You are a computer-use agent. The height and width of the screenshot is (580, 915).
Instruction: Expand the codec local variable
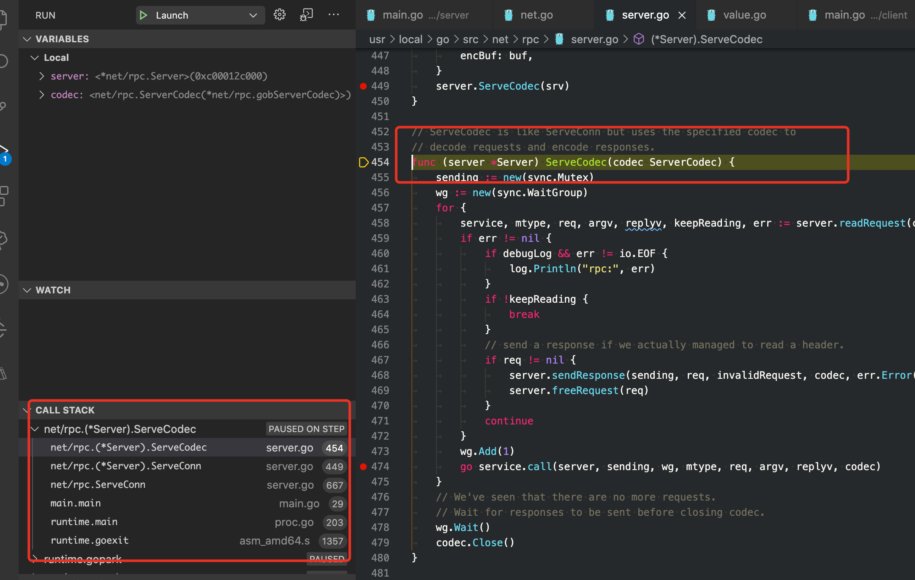(41, 95)
